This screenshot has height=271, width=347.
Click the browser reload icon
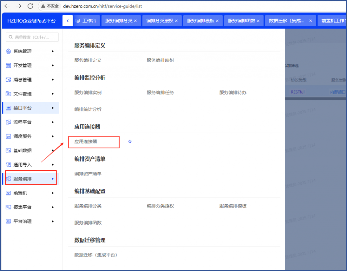(x=30, y=6)
